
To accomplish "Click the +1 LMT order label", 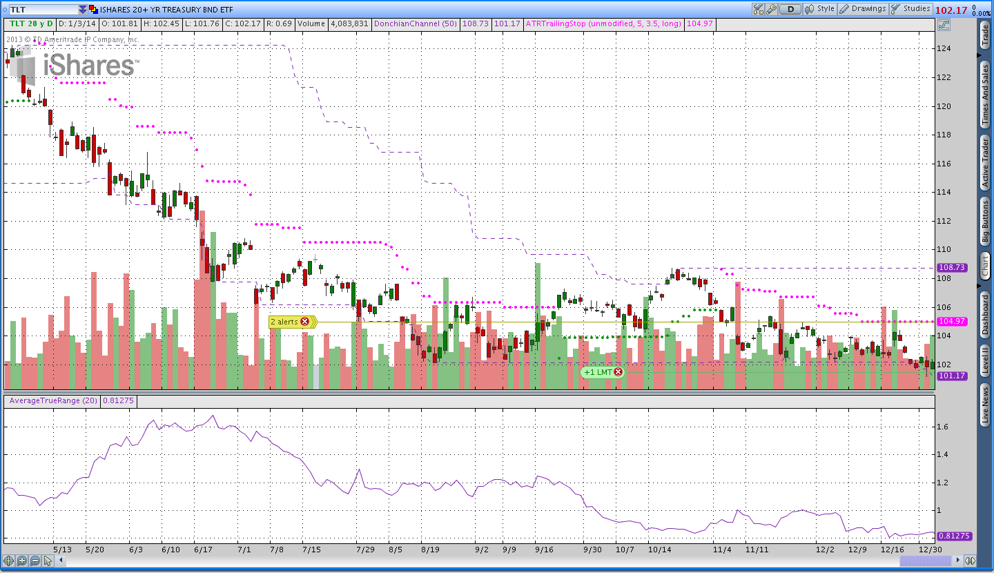I will (x=598, y=372).
